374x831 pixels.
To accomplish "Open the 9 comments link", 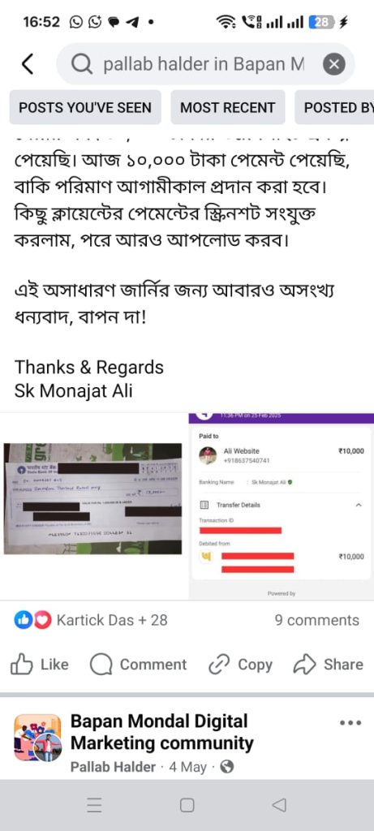I will click(316, 620).
